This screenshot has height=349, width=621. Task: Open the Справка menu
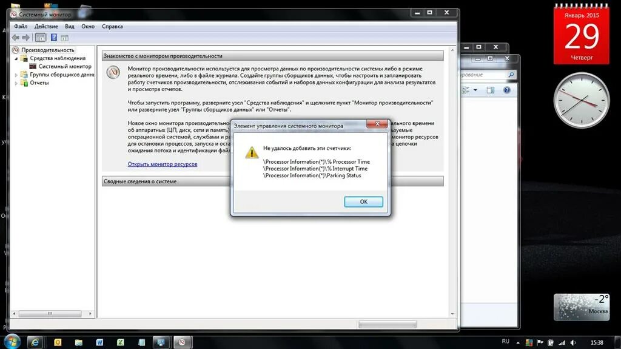coord(112,26)
